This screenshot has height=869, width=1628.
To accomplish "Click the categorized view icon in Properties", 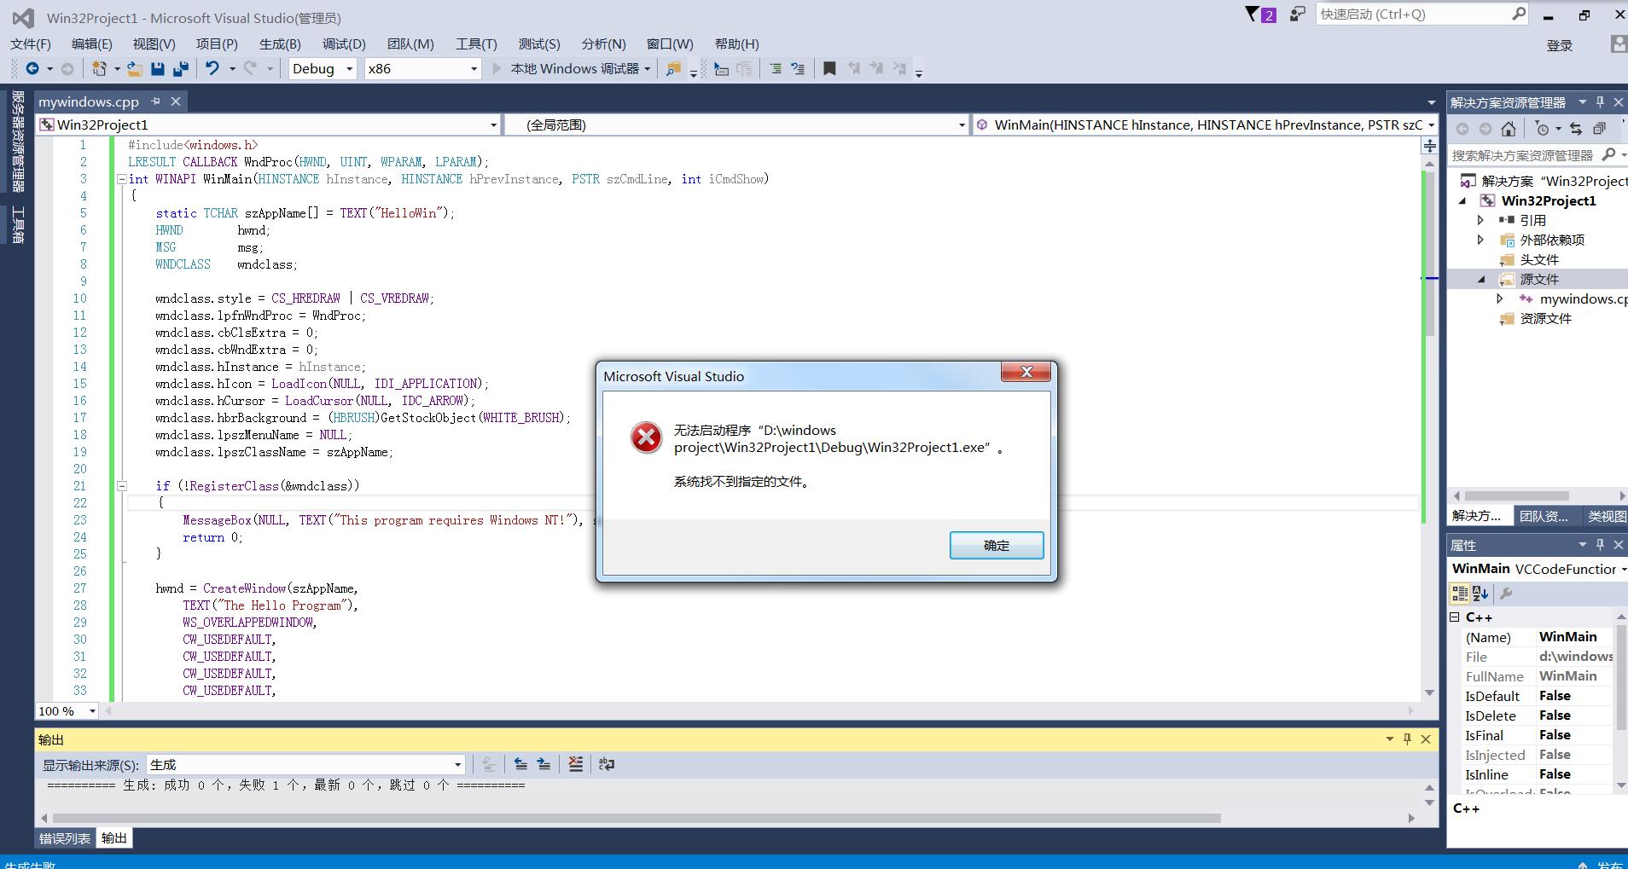I will (x=1460, y=594).
